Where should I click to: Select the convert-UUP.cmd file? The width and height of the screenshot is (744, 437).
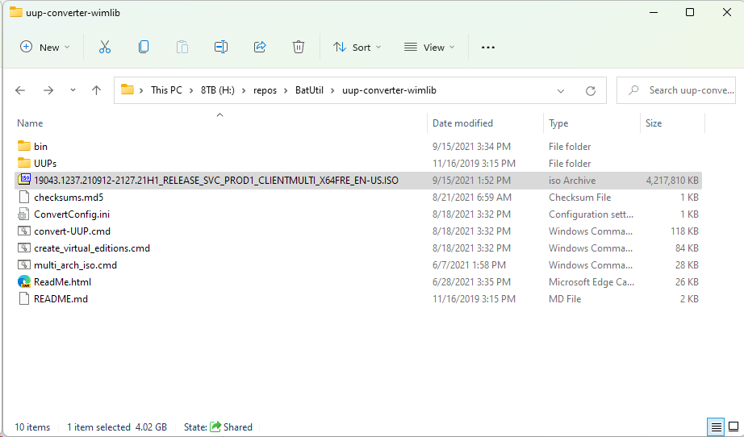tap(72, 231)
